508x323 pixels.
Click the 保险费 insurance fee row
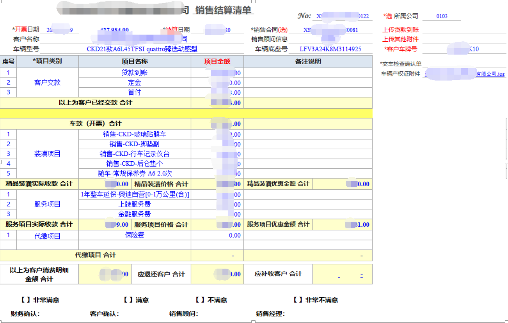(135, 235)
